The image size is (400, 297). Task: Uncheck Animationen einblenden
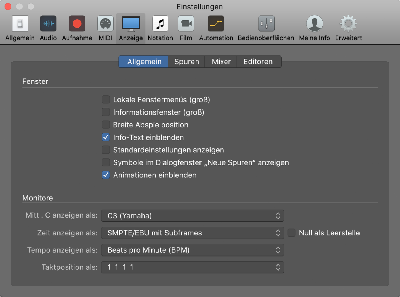pyautogui.click(x=106, y=175)
